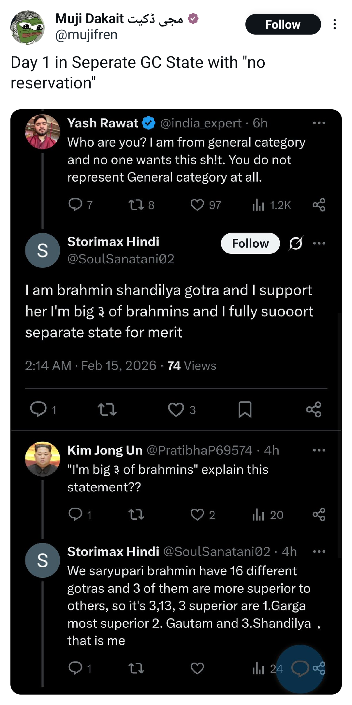
Task: Open Kim Jong Un's profile avatar
Action: coord(43,459)
